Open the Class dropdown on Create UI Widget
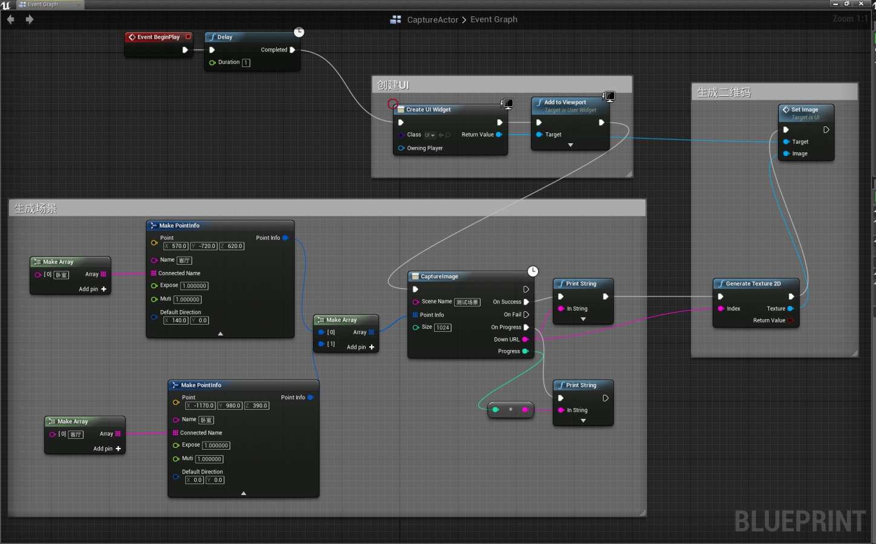This screenshot has width=876, height=544. (430, 135)
